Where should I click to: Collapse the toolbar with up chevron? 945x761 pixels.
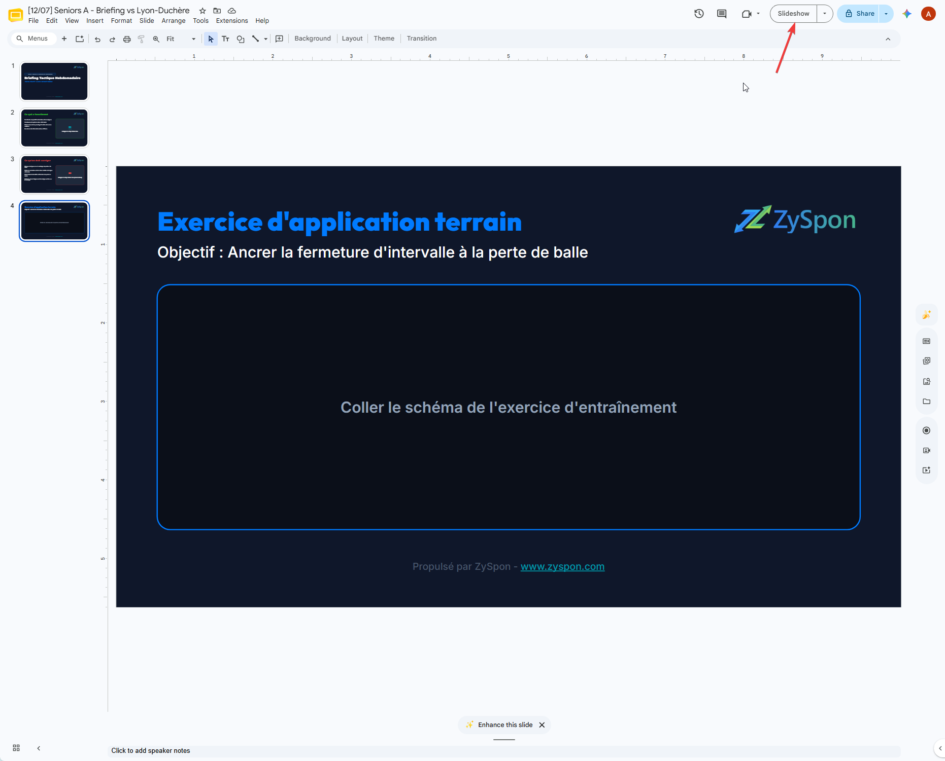[x=888, y=39]
